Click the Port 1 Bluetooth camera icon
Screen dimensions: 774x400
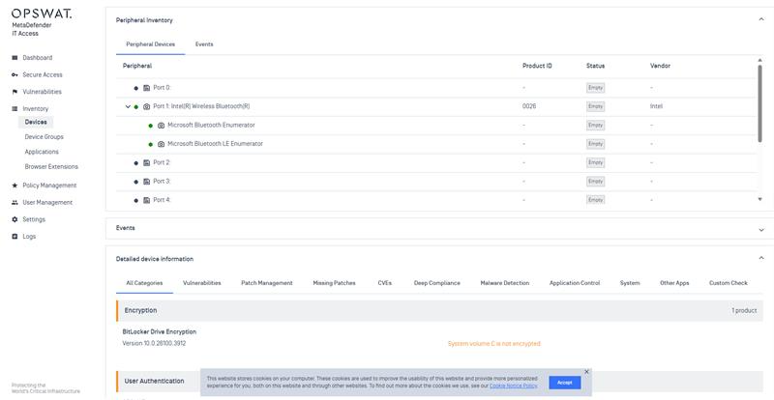click(x=147, y=106)
